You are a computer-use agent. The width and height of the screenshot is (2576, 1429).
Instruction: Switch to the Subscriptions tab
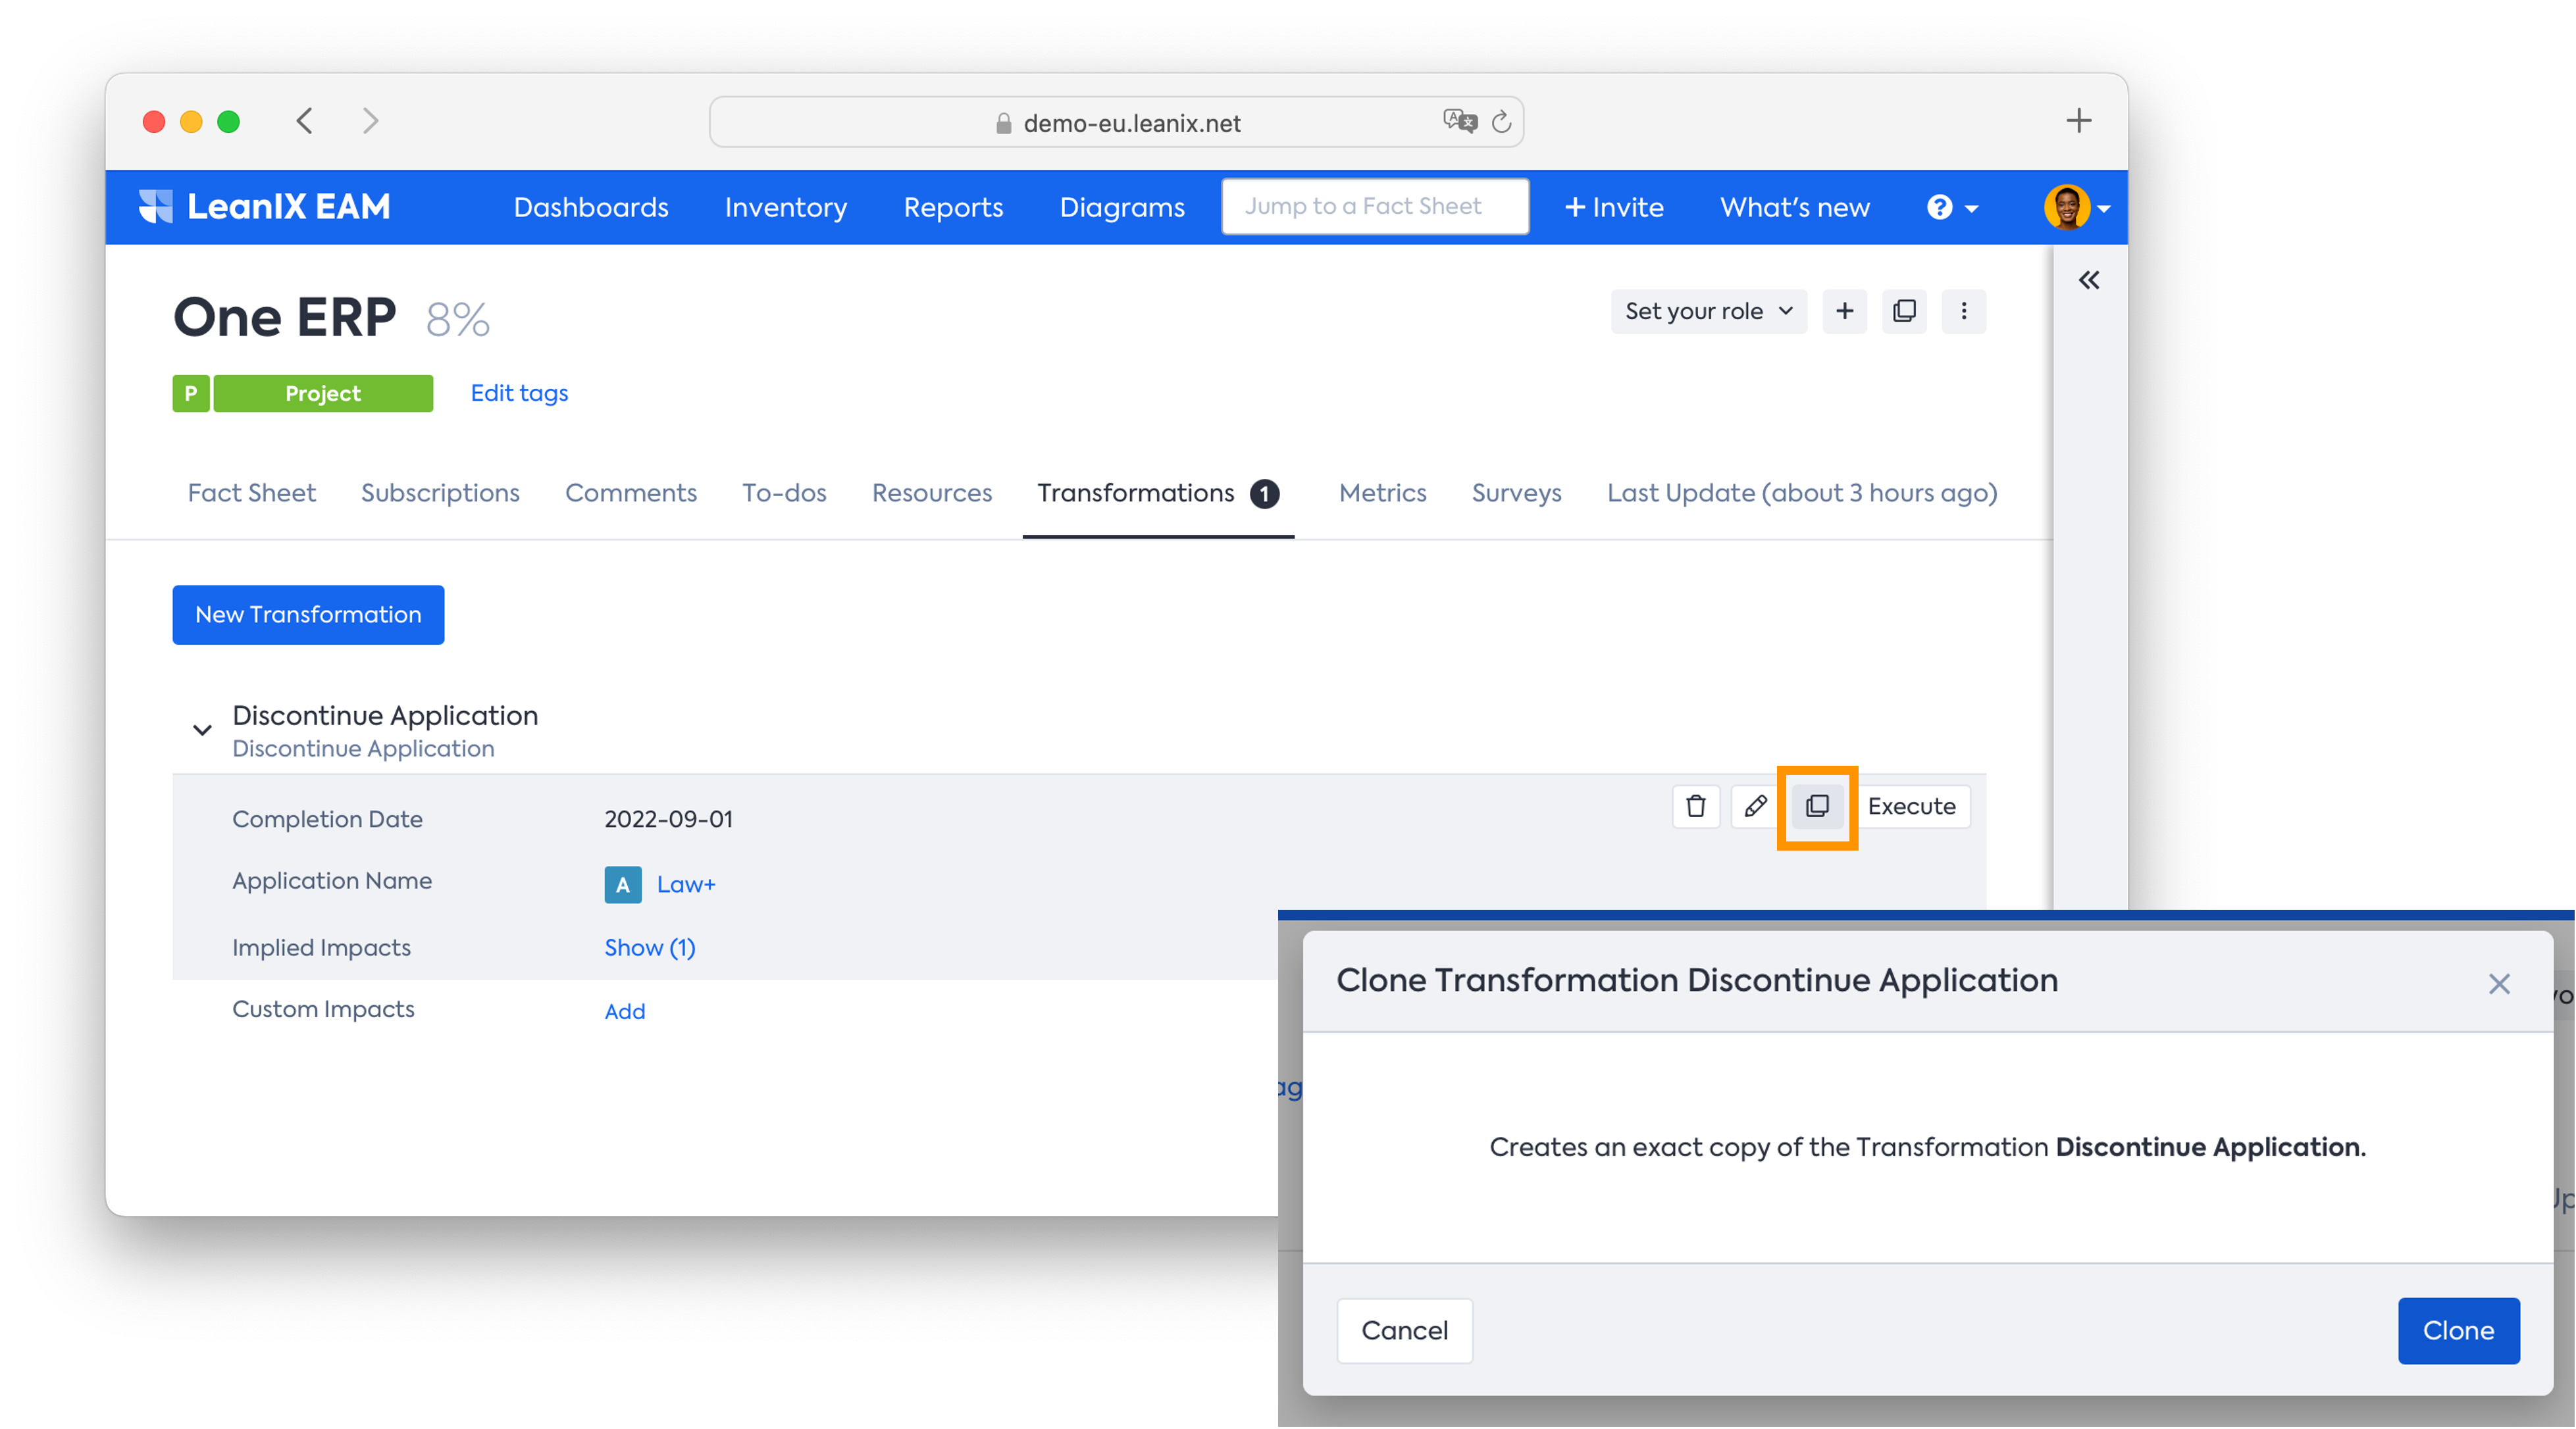coord(440,493)
